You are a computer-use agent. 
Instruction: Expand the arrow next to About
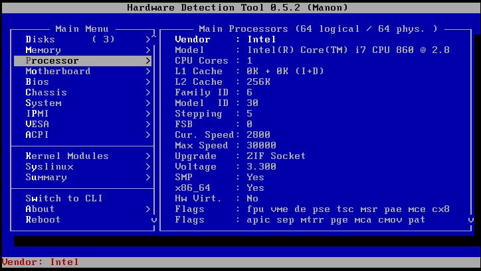click(x=148, y=209)
